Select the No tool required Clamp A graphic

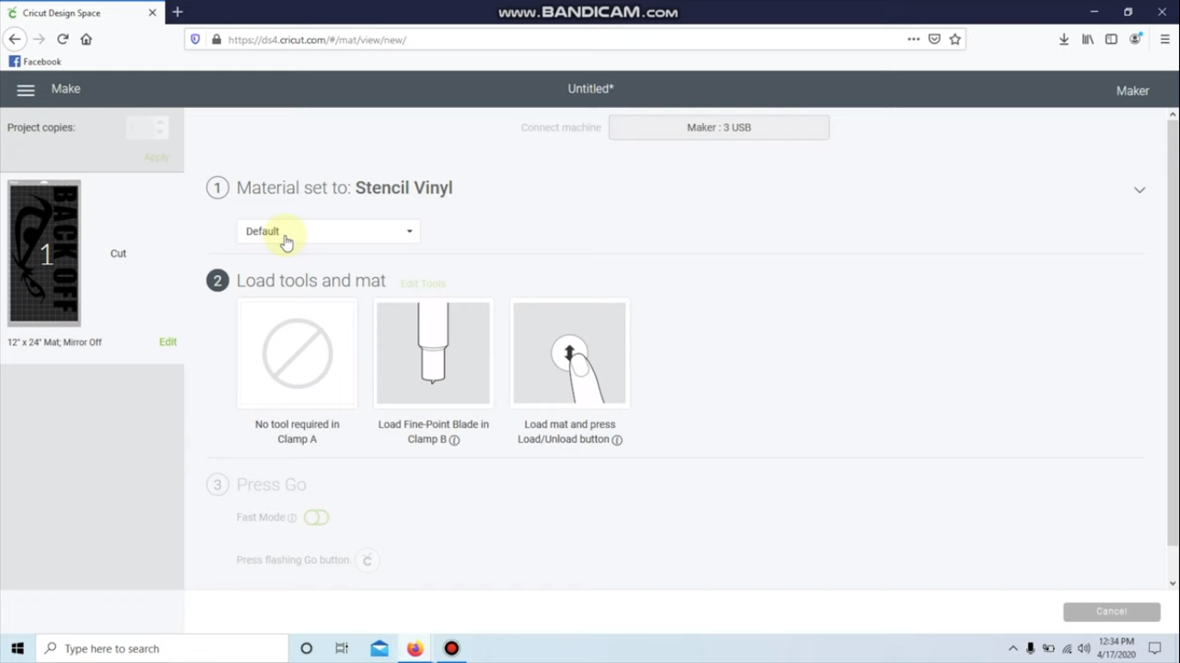pos(297,353)
